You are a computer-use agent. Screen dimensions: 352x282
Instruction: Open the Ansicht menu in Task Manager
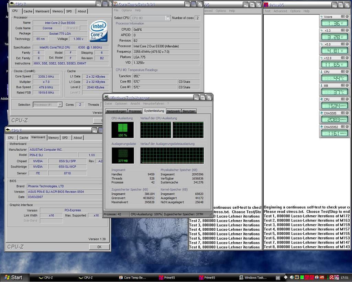tap(135, 104)
